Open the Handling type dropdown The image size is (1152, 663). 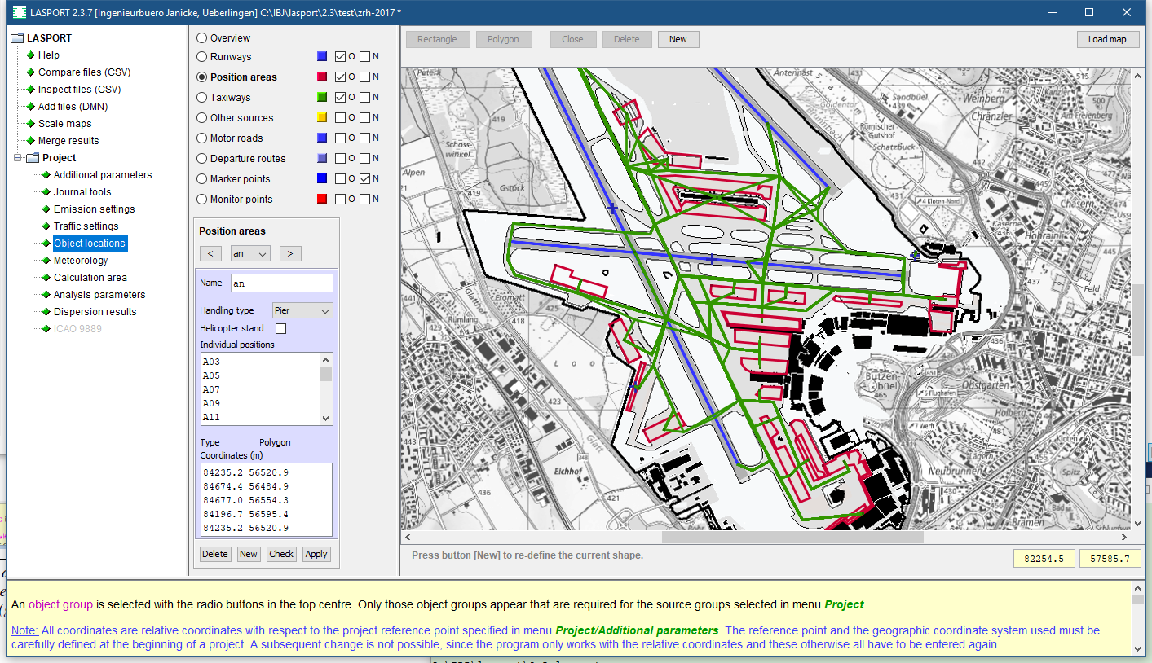click(x=302, y=310)
